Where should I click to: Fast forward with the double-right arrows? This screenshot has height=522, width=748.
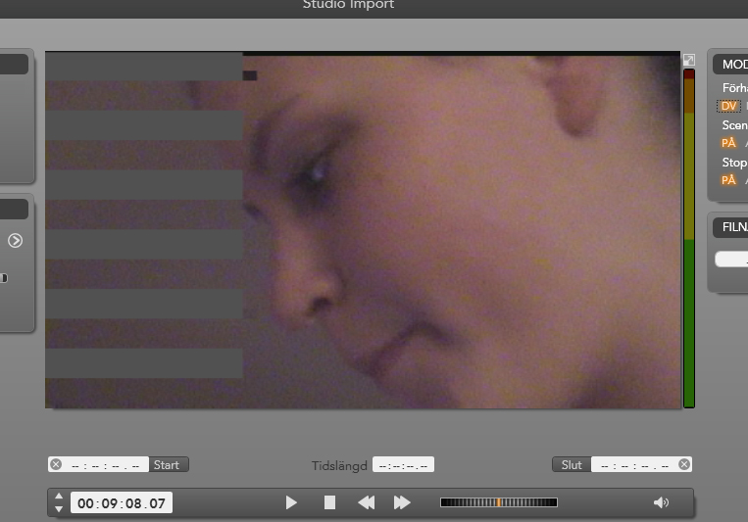coord(402,502)
